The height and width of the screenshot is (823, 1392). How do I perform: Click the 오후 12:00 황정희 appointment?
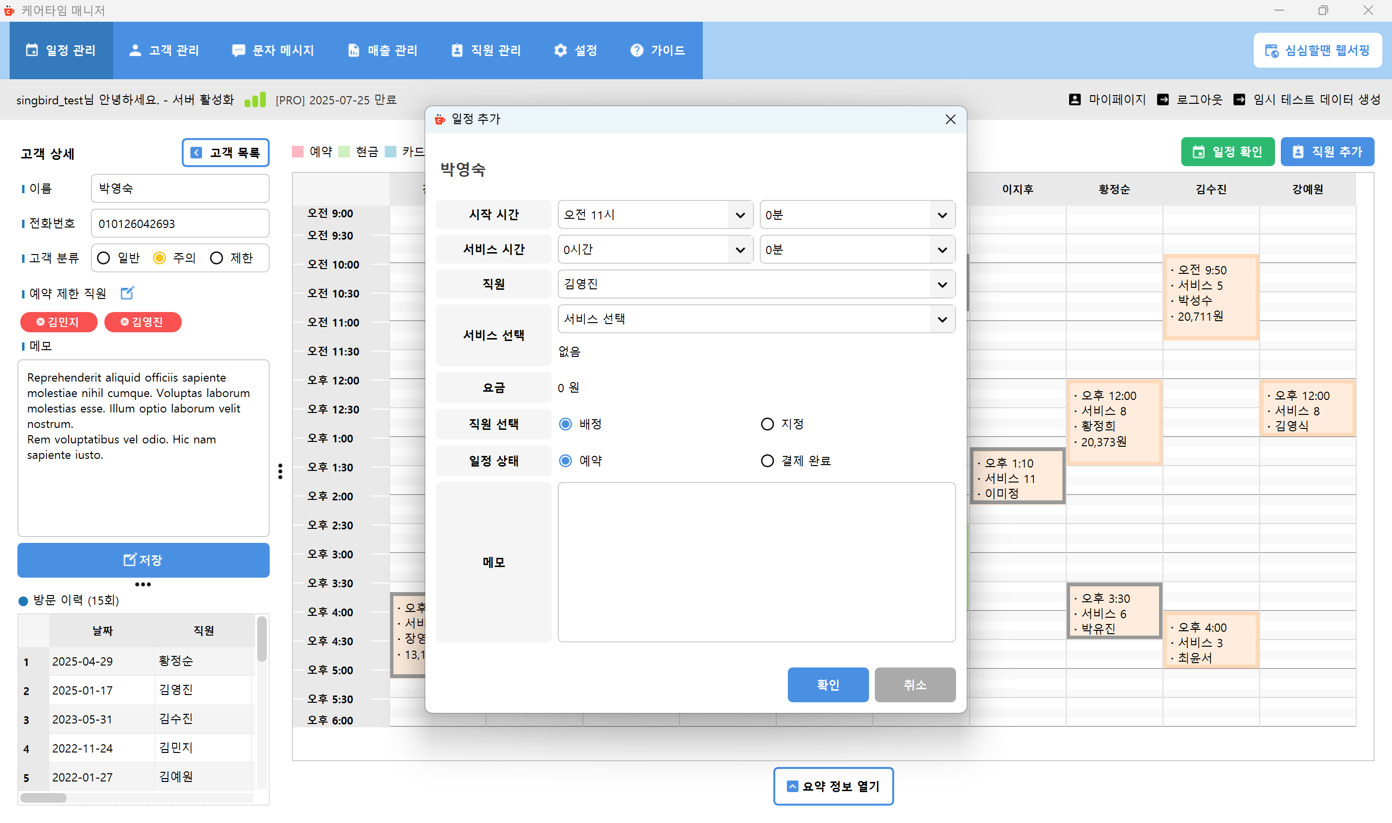pyautogui.click(x=1114, y=422)
